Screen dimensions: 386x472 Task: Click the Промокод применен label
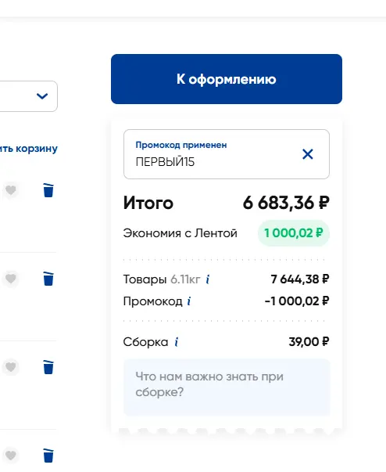[x=181, y=145]
